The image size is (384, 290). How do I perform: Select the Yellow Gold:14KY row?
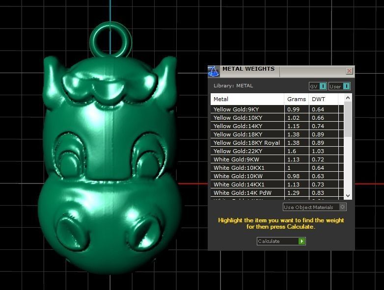(247, 126)
